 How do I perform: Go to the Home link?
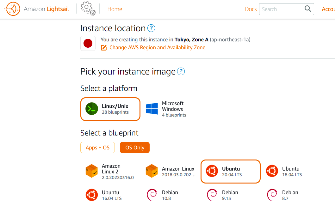tap(115, 9)
